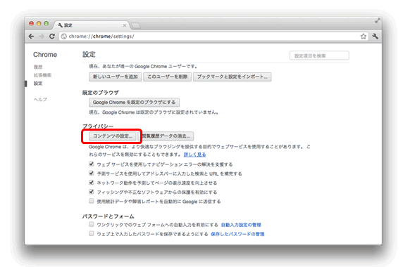Uncheck 予測サービスでアドレスバー補完 checkbox
The height and width of the screenshot is (267, 403).
[x=92, y=174]
